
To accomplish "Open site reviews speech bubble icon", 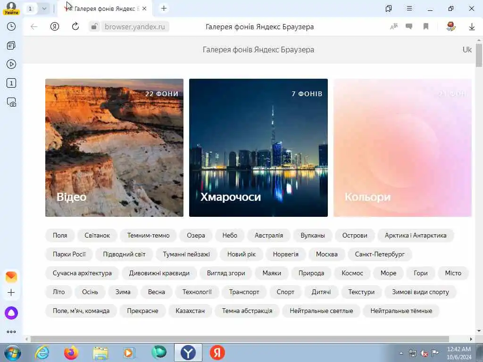I will point(409,26).
